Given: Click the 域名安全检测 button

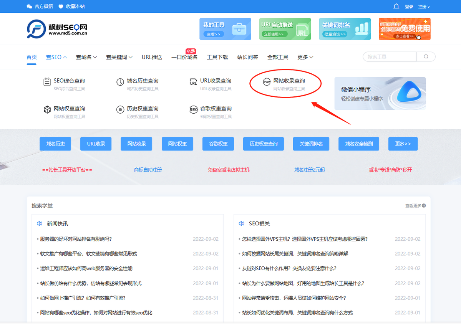Looking at the screenshot, I should pos(359,144).
